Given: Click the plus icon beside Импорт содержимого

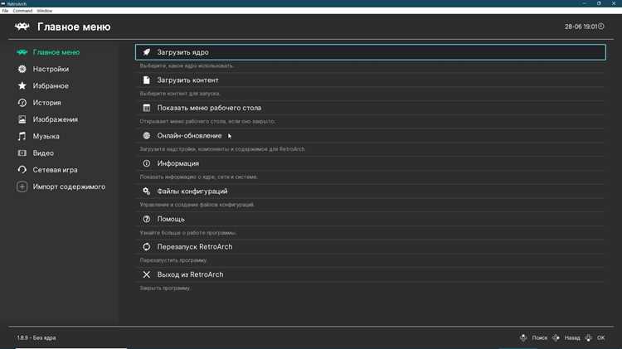Looking at the screenshot, I should 22,187.
